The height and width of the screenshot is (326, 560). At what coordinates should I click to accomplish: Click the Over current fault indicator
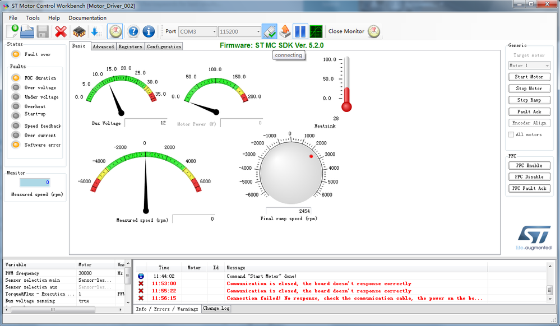click(x=16, y=136)
